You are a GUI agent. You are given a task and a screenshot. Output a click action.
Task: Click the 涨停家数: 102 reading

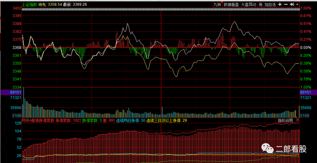68,120
